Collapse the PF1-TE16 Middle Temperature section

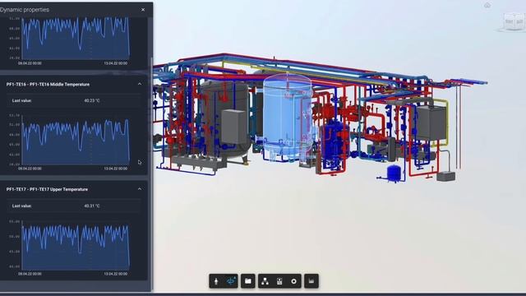point(140,84)
